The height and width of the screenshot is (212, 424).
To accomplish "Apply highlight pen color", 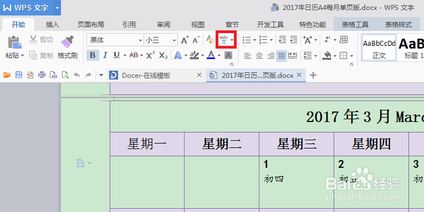I will click(x=194, y=55).
